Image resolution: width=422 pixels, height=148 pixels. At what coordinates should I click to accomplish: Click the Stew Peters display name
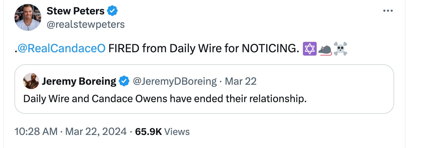point(75,11)
